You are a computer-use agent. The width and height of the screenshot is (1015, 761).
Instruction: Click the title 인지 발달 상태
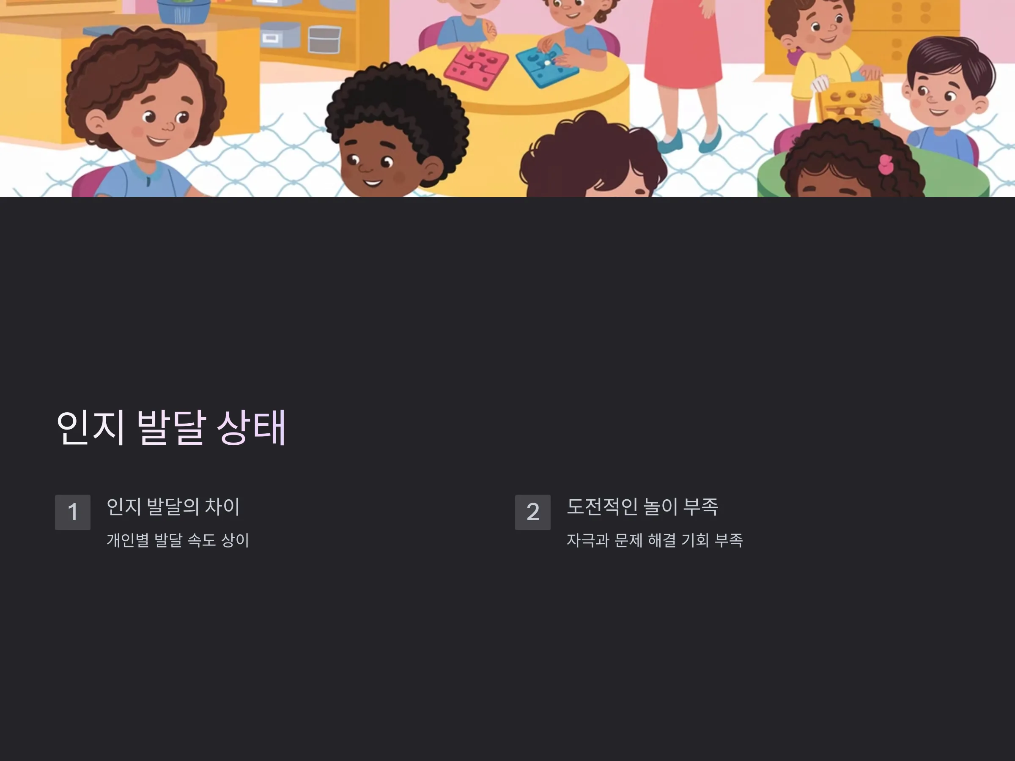point(171,427)
